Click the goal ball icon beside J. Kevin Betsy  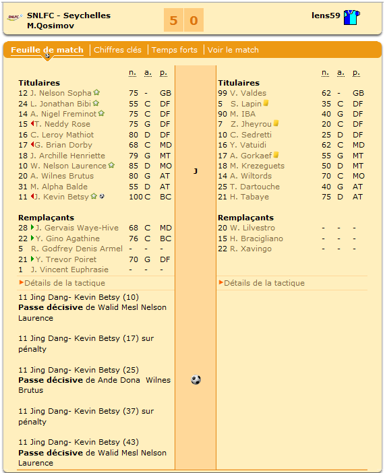102,196
